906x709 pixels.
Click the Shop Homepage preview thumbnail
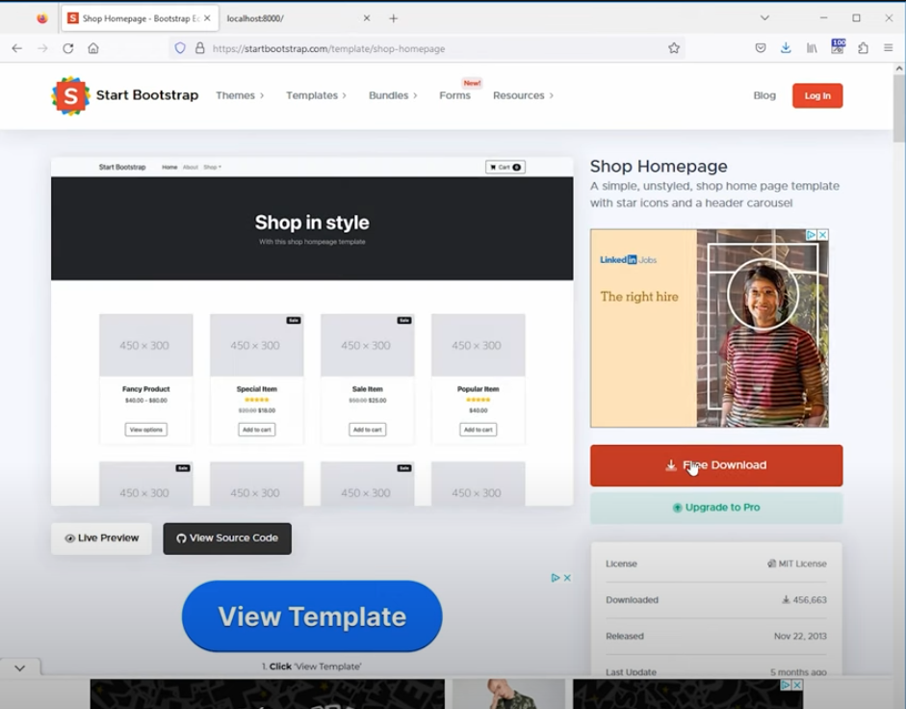point(312,332)
